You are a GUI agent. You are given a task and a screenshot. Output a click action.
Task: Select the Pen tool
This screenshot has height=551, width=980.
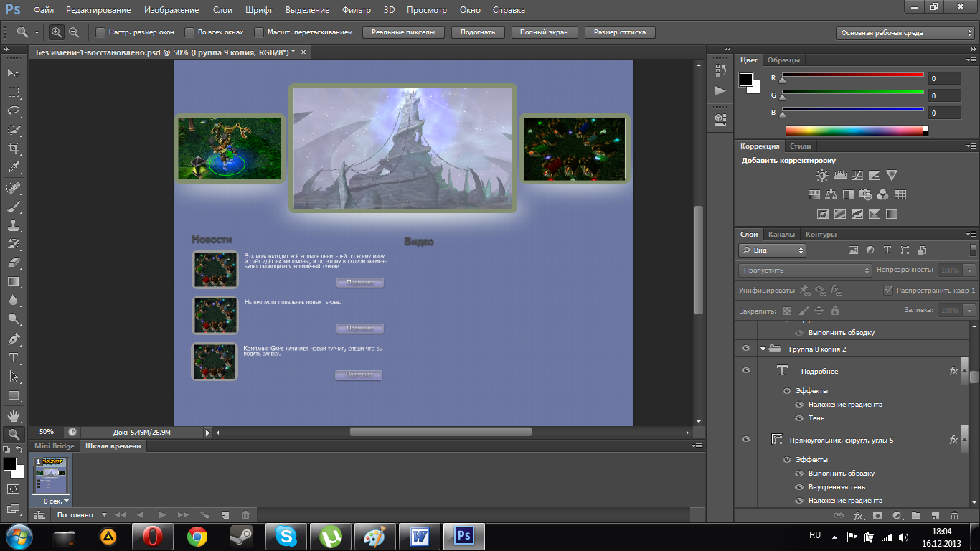(x=14, y=339)
